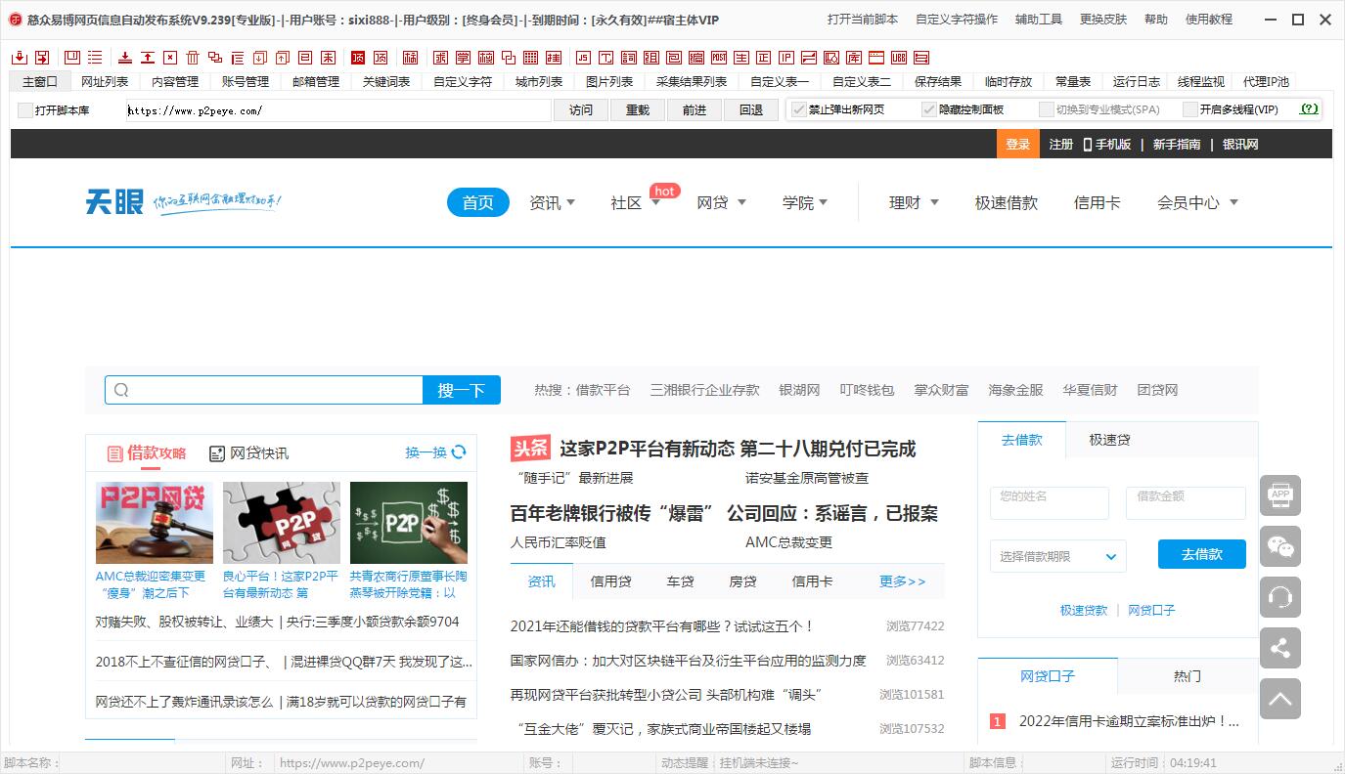Toggle 切换到专业模式(SPA) checkbox

(1046, 109)
